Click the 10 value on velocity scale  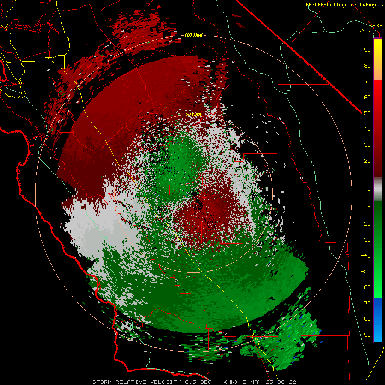tap(367, 177)
